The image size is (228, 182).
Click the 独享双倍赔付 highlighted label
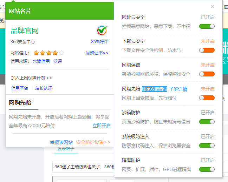click(x=155, y=89)
